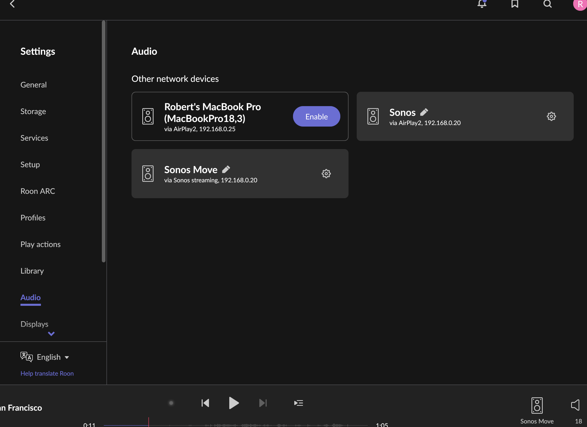This screenshot has width=587, height=427.
Task: Select the Audio settings tab
Action: pos(30,297)
